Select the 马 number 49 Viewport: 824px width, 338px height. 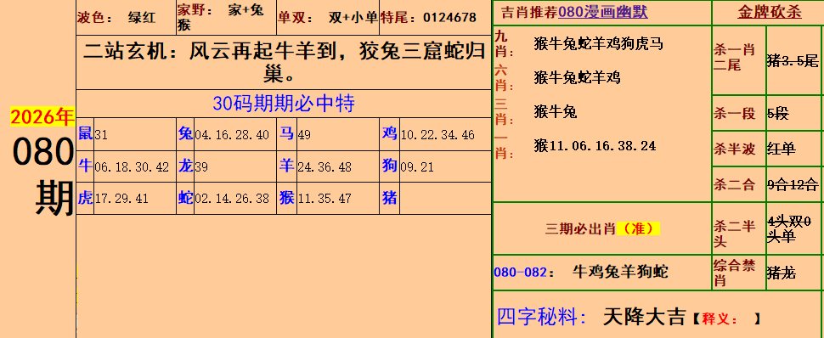pyautogui.click(x=304, y=135)
